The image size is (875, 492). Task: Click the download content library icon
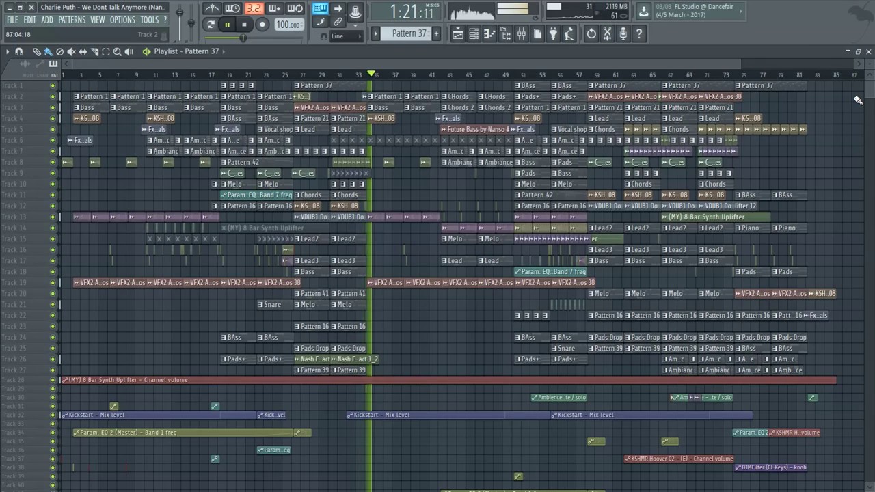tap(643, 11)
